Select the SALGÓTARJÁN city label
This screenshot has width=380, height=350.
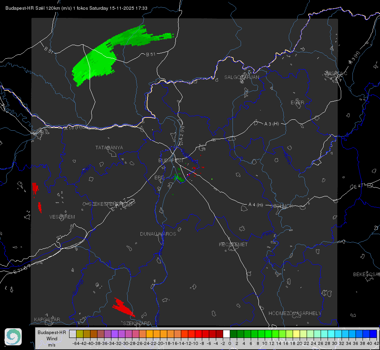(241, 77)
